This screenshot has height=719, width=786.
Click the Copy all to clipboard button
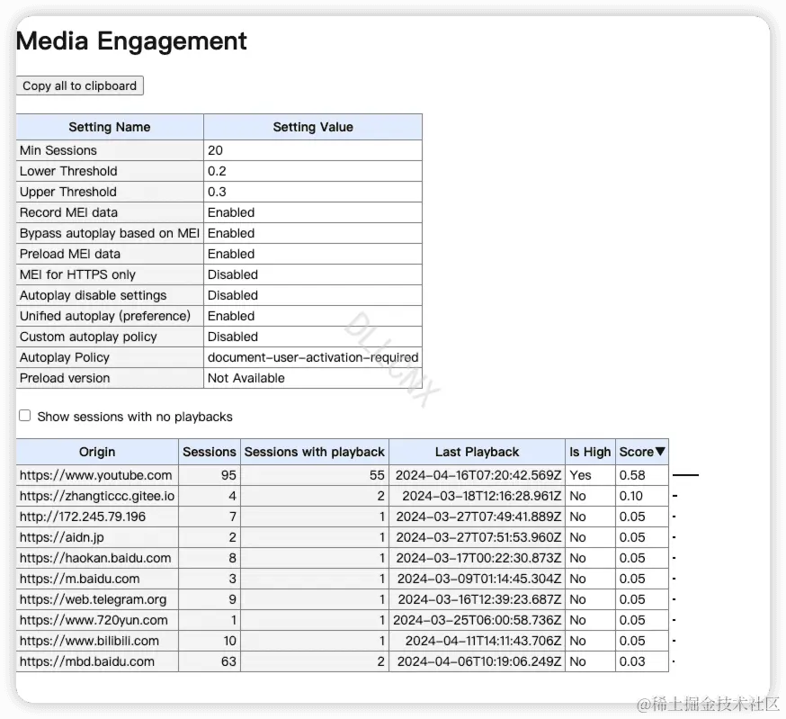point(80,85)
